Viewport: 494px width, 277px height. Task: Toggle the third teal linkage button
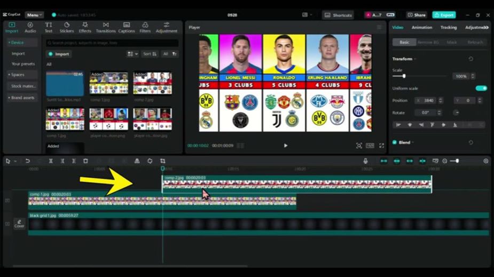pyautogui.click(x=410, y=161)
